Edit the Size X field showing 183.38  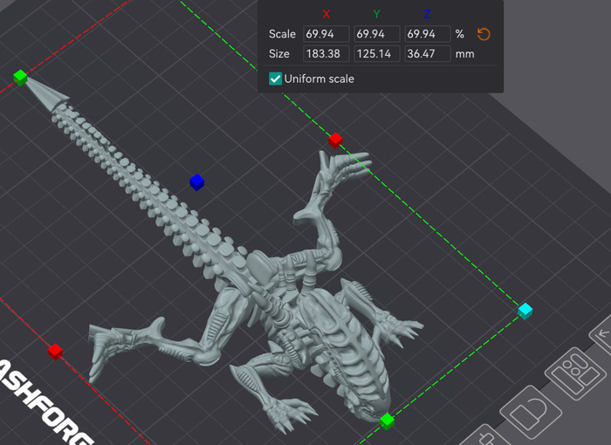coord(326,54)
